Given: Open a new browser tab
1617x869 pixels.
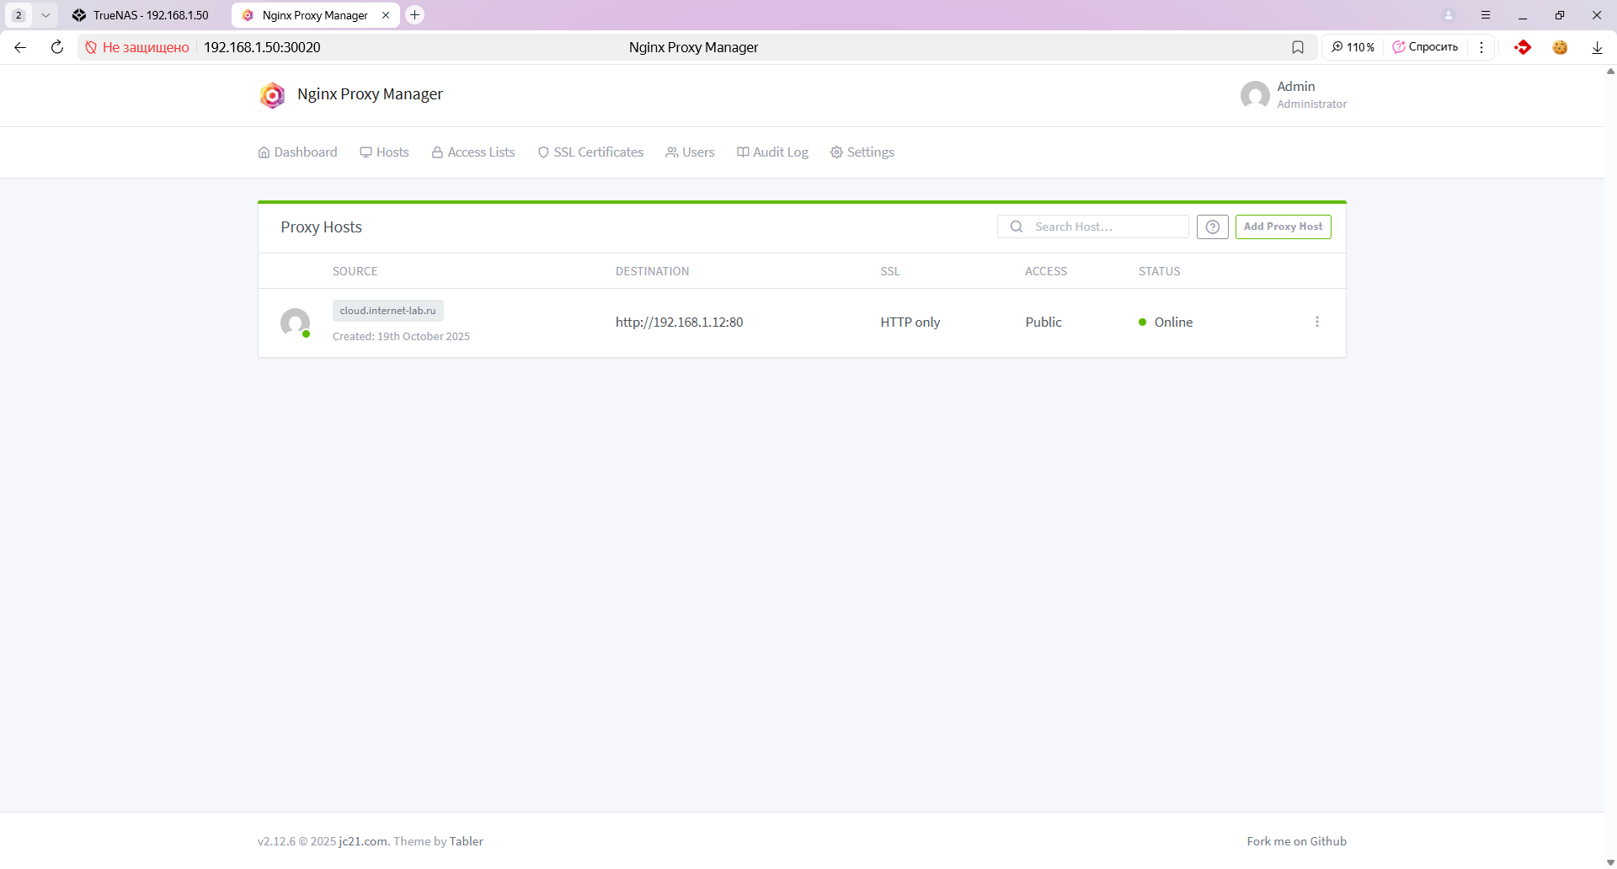Looking at the screenshot, I should click(x=414, y=15).
